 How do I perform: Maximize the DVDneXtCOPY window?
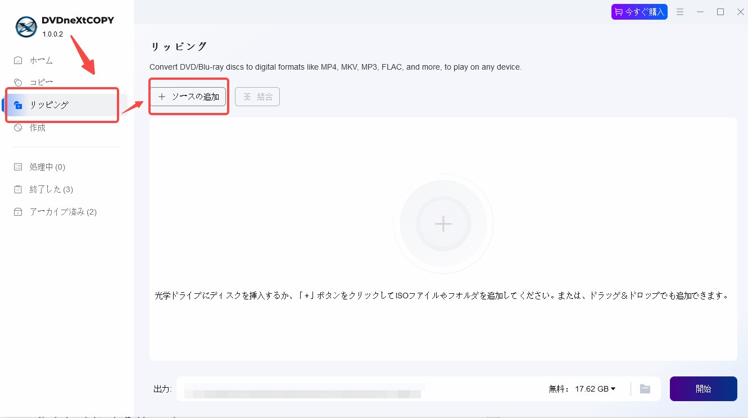tap(720, 12)
